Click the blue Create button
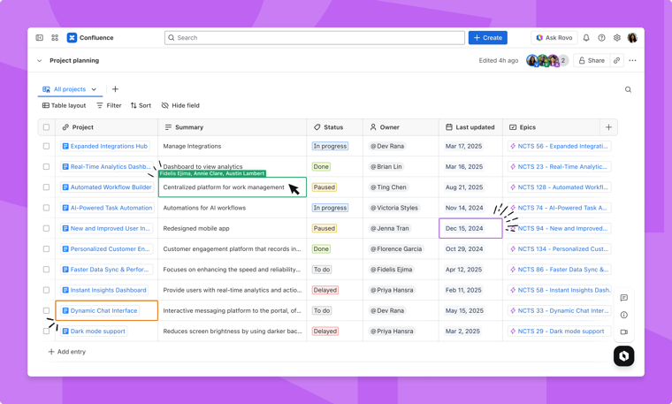The width and height of the screenshot is (672, 404). [x=487, y=38]
